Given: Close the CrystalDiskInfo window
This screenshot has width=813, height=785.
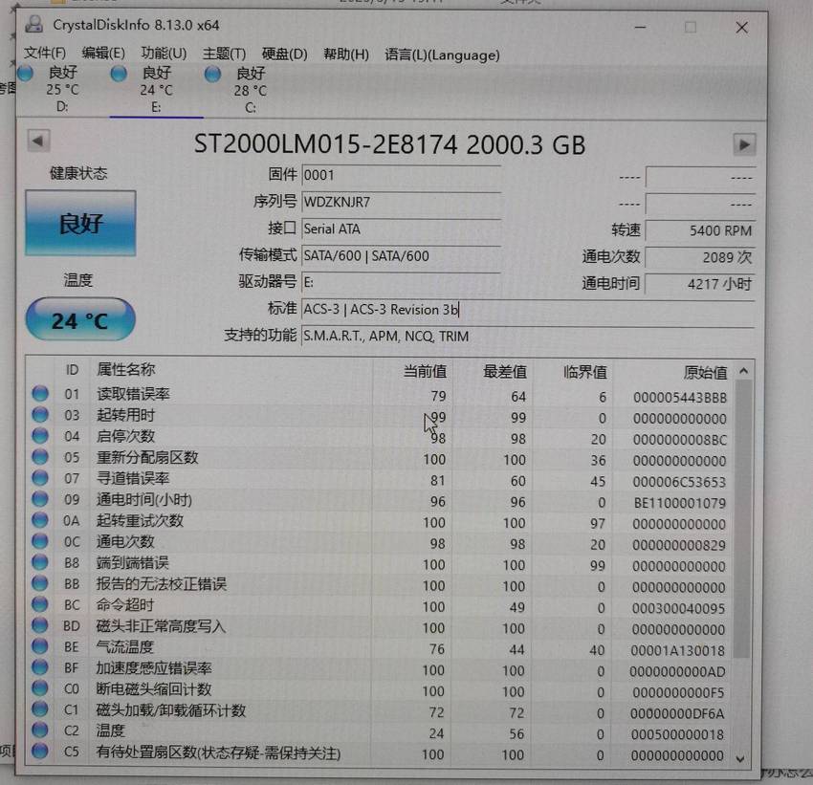Looking at the screenshot, I should click(x=742, y=28).
